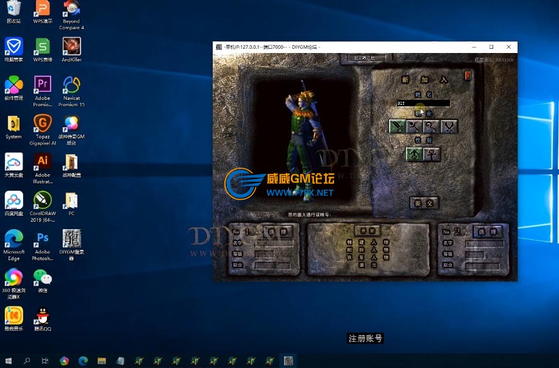Choose the second class icon in the row

click(415, 127)
